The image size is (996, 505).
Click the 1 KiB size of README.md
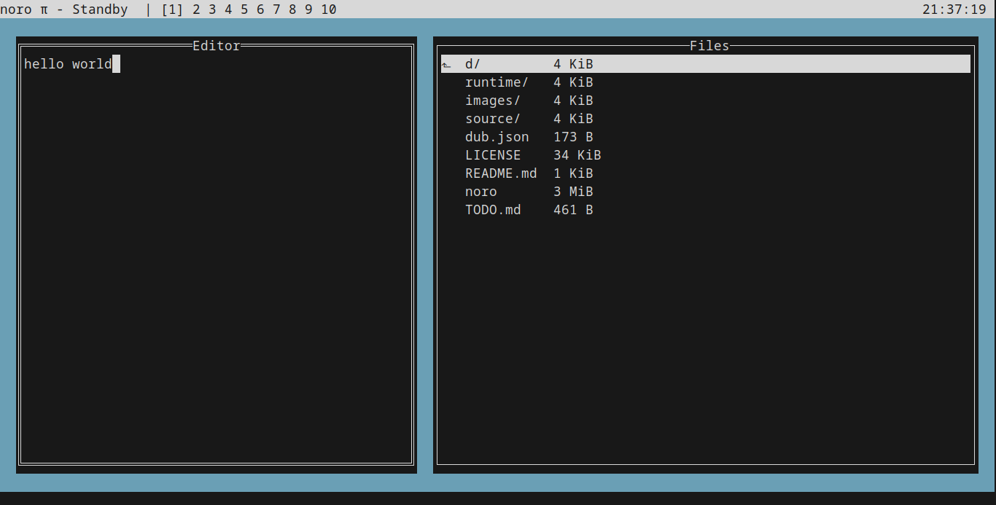573,173
